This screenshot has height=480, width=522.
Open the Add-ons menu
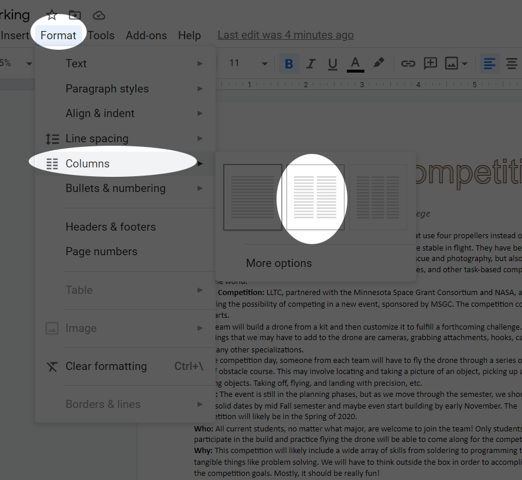[146, 35]
